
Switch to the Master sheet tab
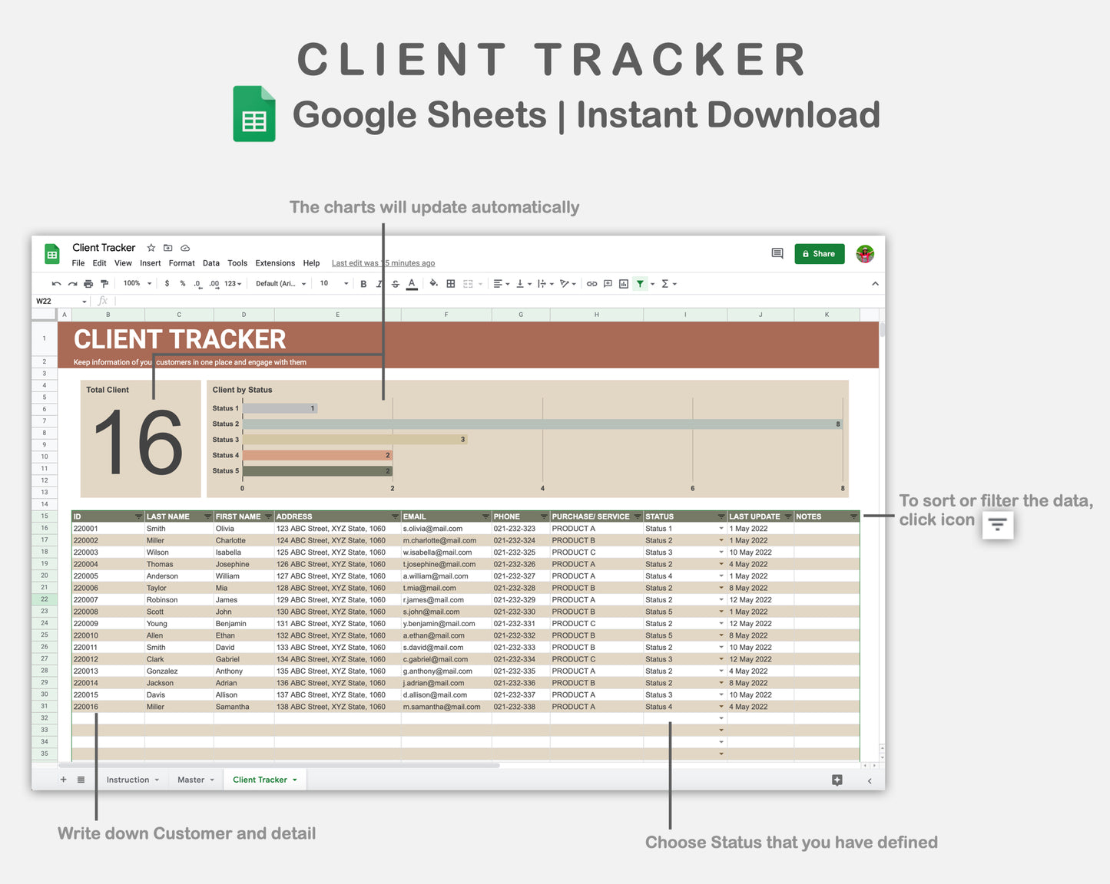pyautogui.click(x=191, y=780)
